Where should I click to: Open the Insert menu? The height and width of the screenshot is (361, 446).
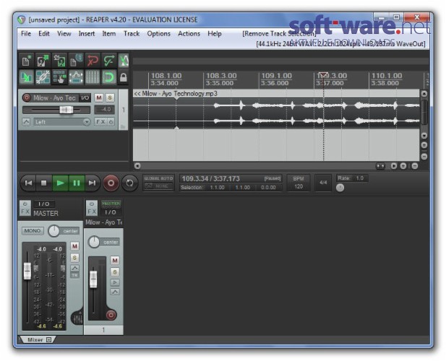tap(87, 33)
